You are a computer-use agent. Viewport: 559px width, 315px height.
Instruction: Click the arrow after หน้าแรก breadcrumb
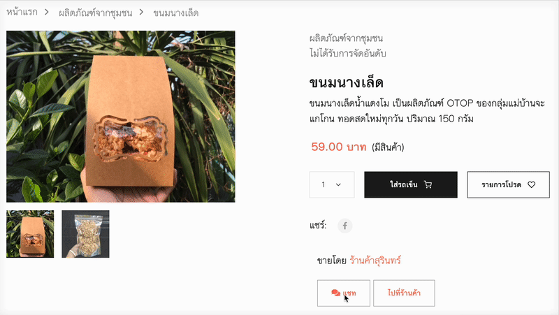click(47, 12)
